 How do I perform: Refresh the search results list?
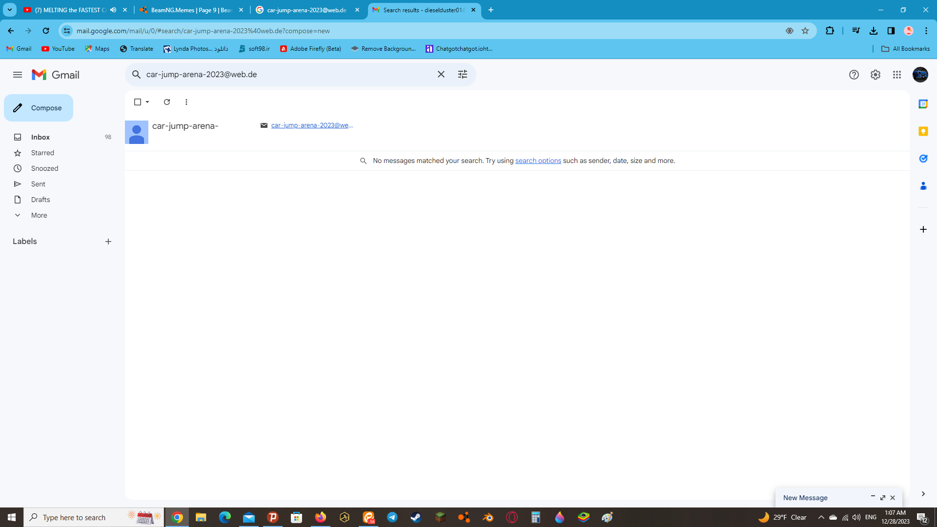167,102
